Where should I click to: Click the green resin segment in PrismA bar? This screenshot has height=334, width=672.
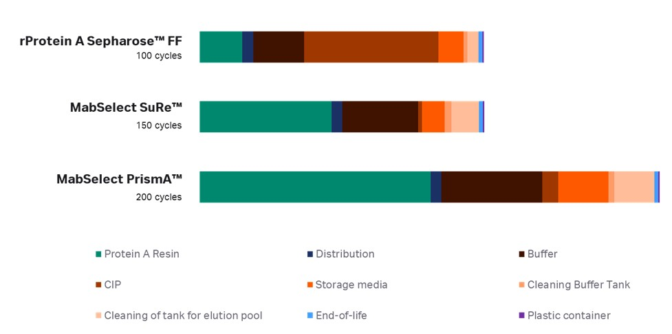[x=314, y=187]
